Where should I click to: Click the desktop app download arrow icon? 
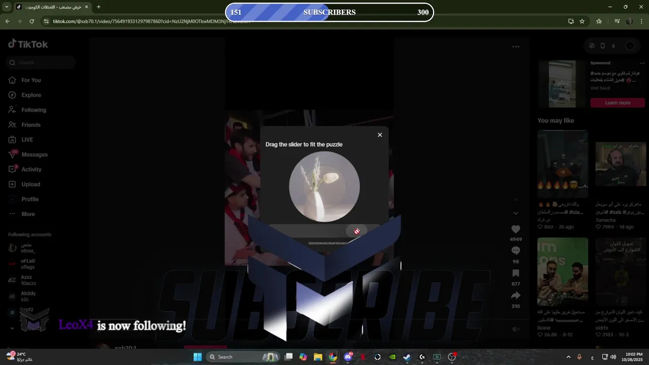pos(613,46)
